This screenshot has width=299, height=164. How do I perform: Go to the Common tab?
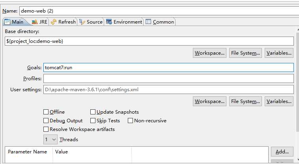160,22
